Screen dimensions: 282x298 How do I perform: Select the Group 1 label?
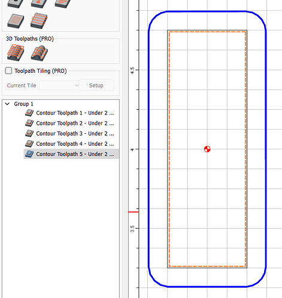tap(23, 104)
